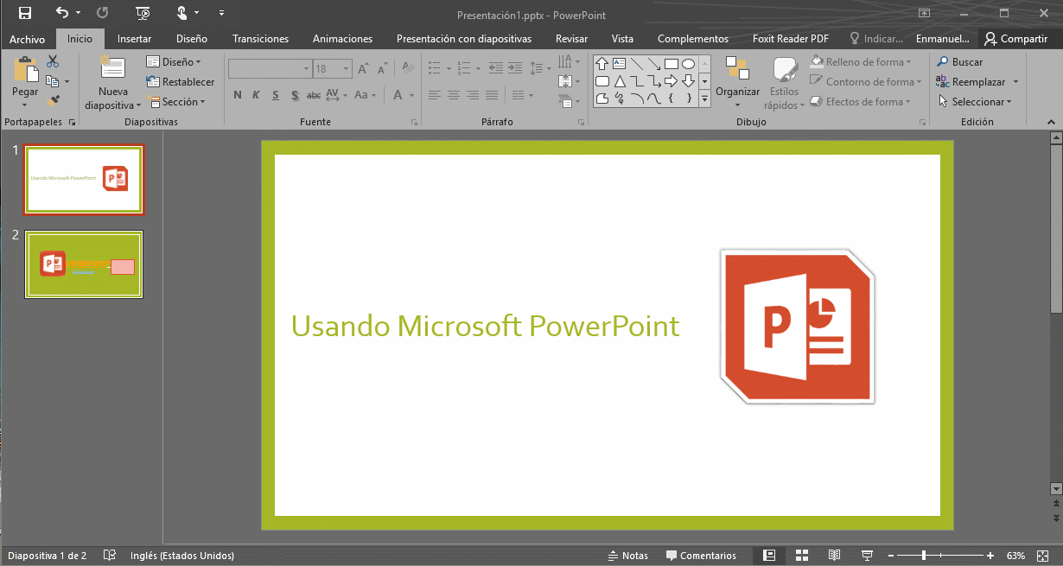
Task: Switch to slide sorter view
Action: point(801,555)
